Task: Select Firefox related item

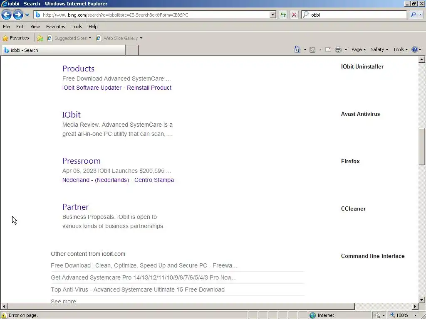Action: point(350,162)
